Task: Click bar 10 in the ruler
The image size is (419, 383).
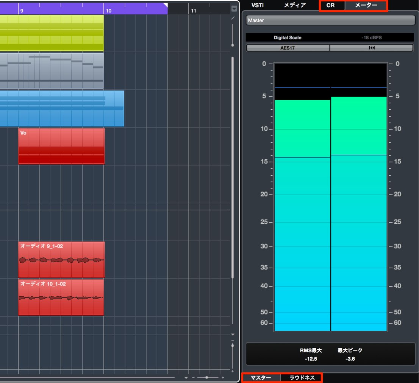Action: (x=108, y=11)
